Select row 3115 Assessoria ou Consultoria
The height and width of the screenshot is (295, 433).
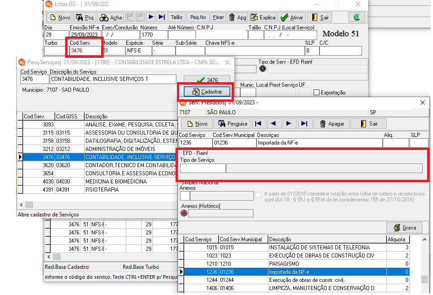point(100,133)
